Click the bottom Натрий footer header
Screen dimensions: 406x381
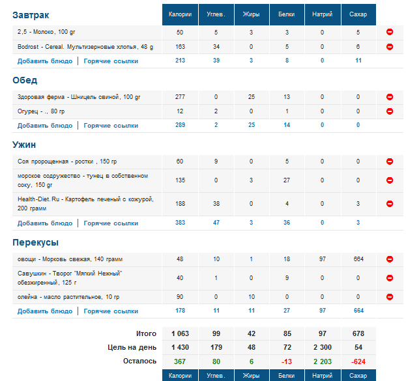point(323,375)
